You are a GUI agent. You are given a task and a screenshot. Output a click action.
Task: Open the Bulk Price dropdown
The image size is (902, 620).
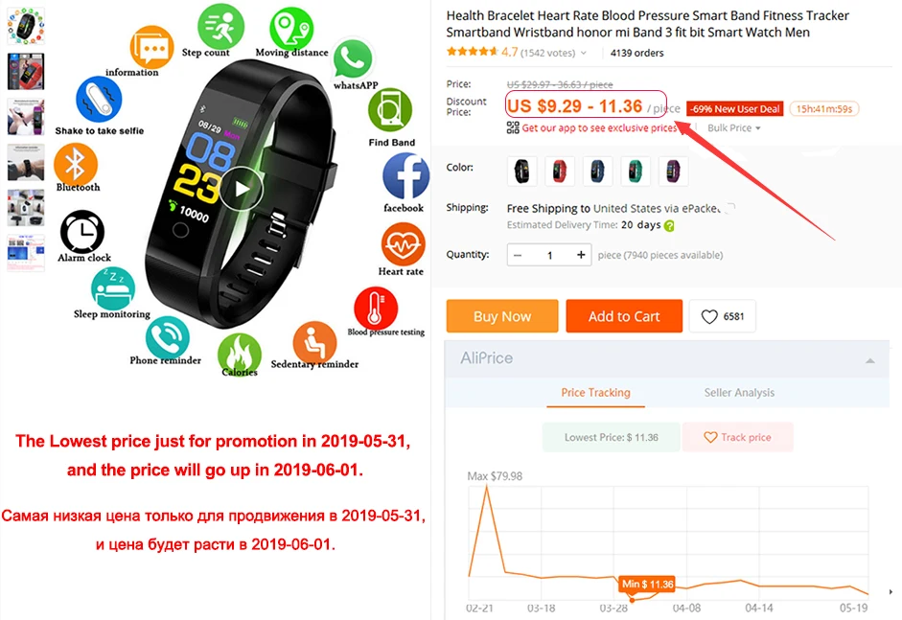point(733,127)
